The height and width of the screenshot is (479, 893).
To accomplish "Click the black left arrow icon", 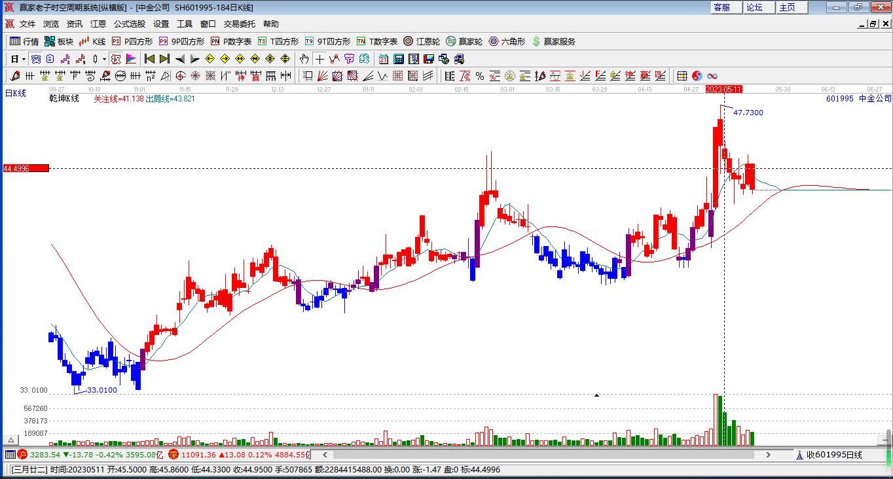I will point(180,59).
